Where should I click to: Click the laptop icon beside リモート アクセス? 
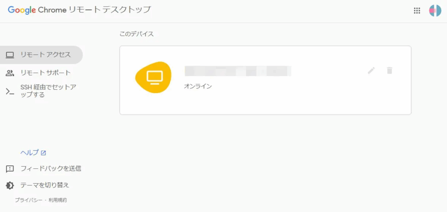tap(10, 55)
